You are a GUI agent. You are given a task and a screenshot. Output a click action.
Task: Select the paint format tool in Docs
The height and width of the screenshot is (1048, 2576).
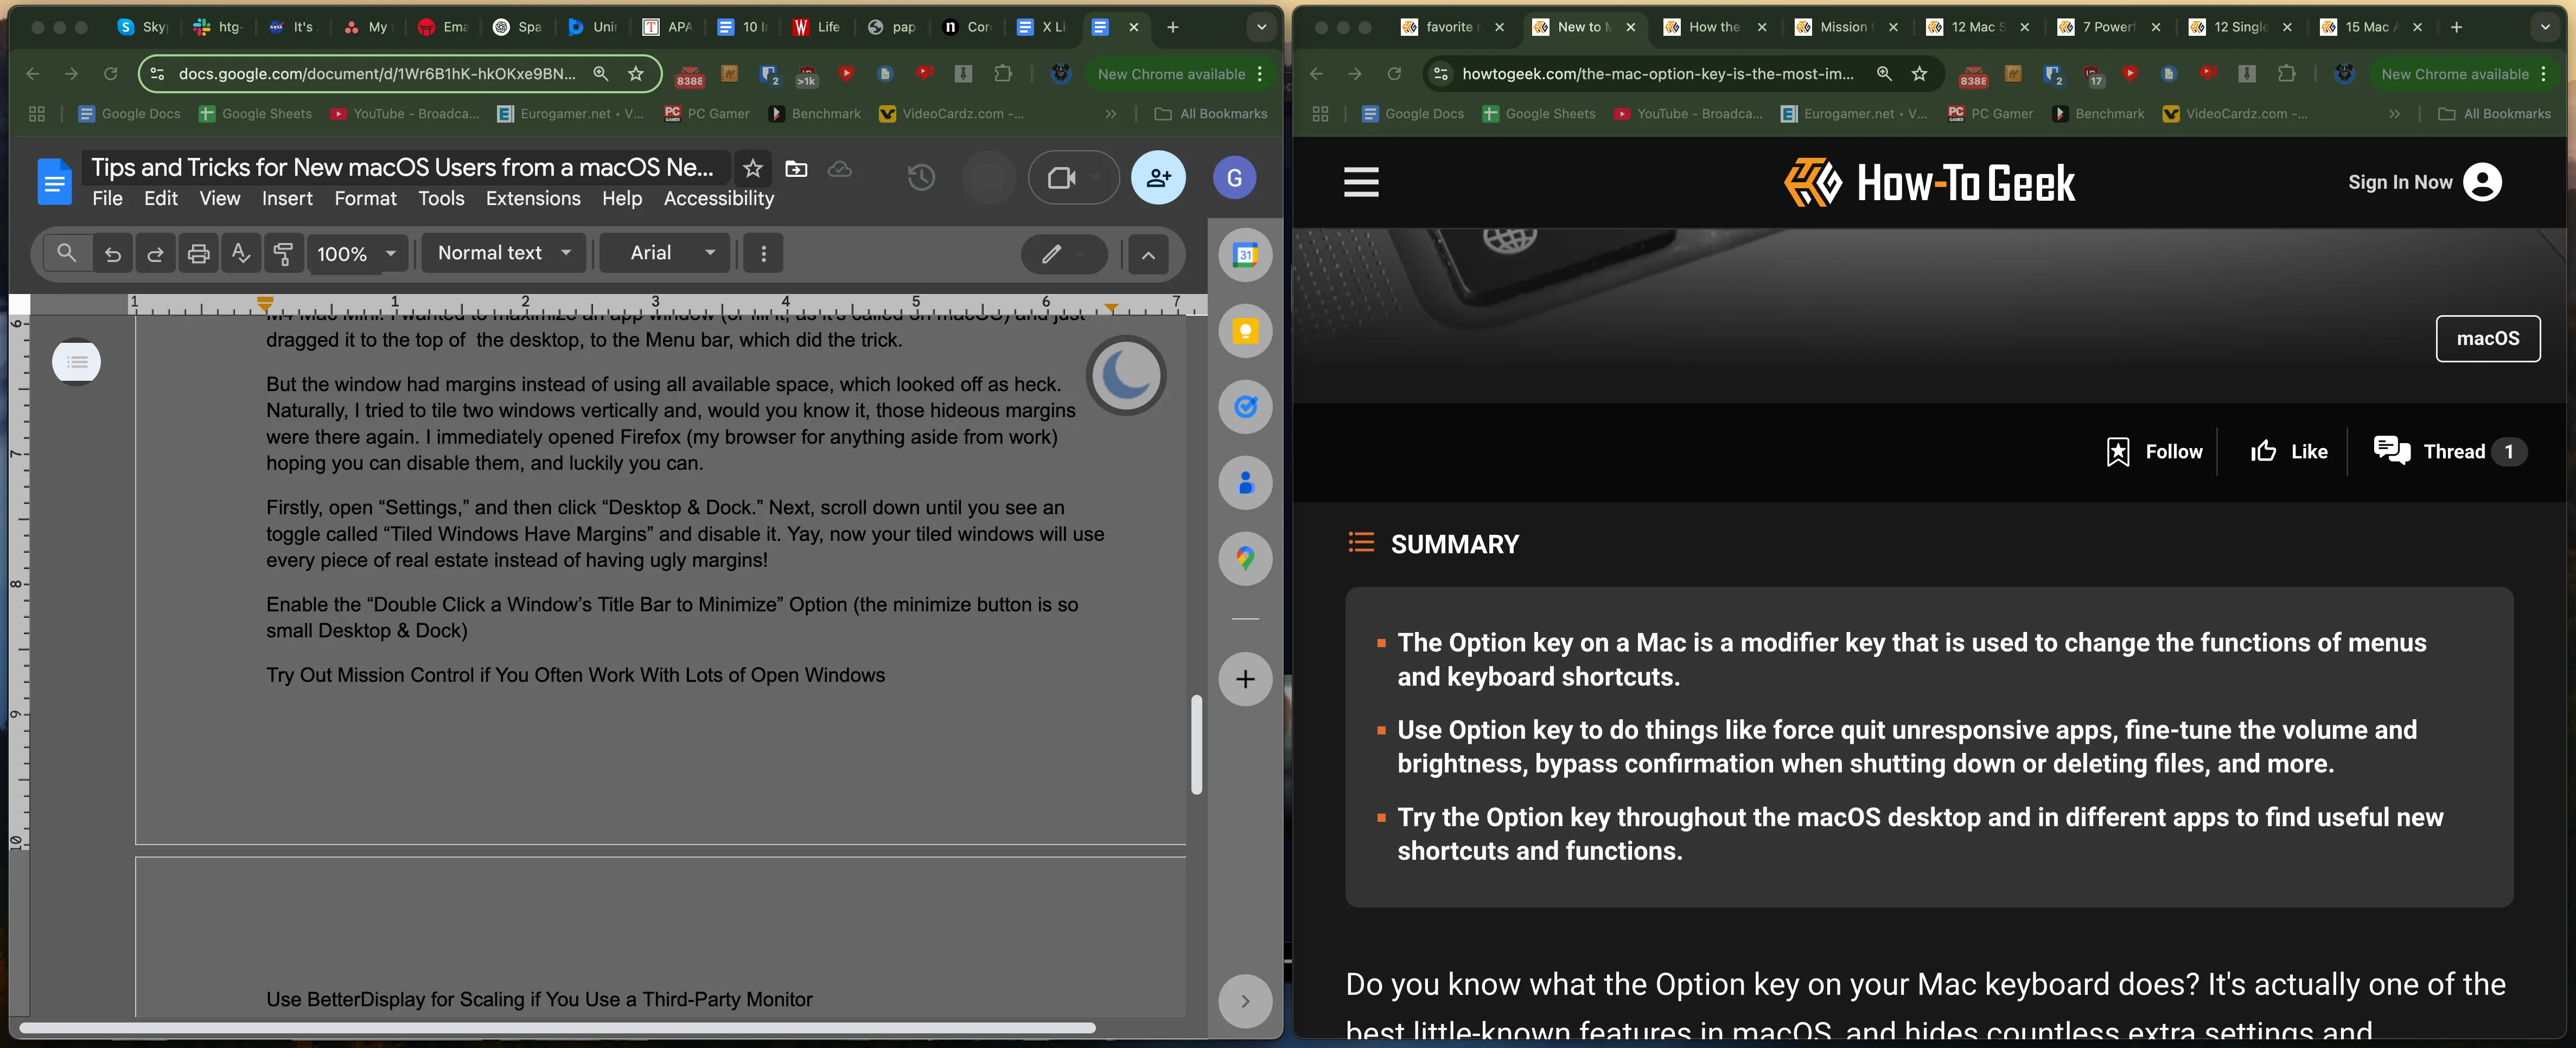pos(283,254)
